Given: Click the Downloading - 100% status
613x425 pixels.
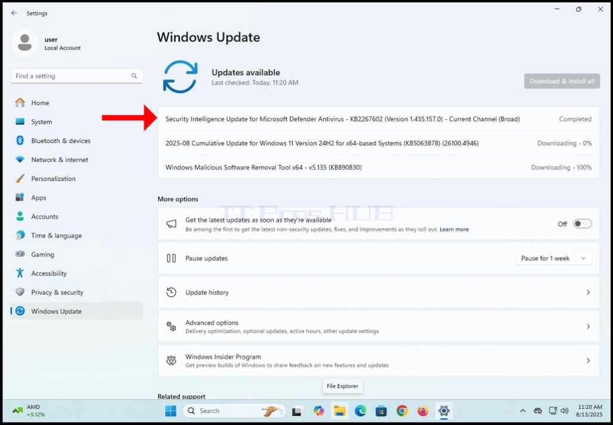Looking at the screenshot, I should pos(561,167).
